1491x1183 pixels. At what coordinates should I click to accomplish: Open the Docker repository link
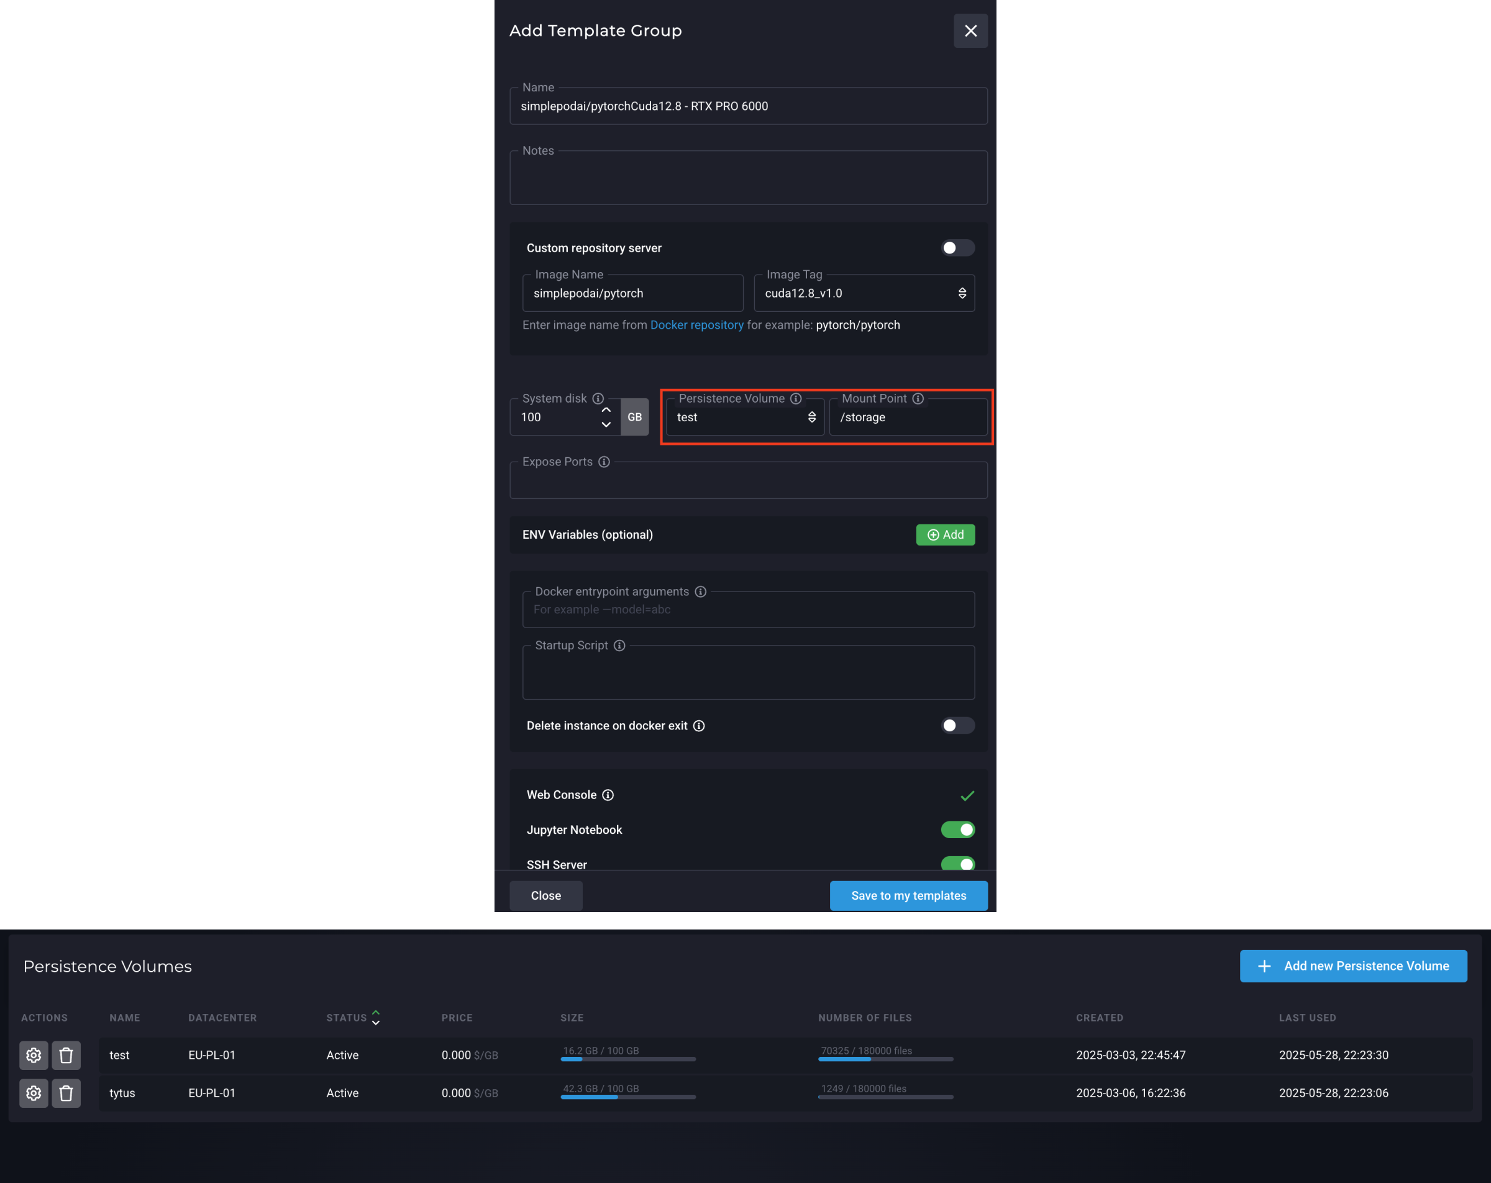coord(696,324)
